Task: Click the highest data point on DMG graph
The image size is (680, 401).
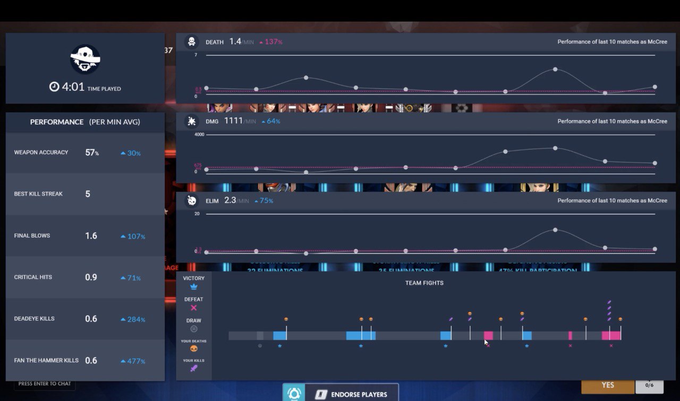Action: click(555, 148)
